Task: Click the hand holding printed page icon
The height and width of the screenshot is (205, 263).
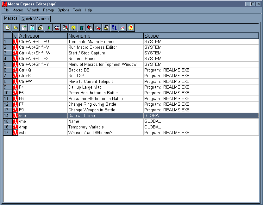Action: [106, 28]
